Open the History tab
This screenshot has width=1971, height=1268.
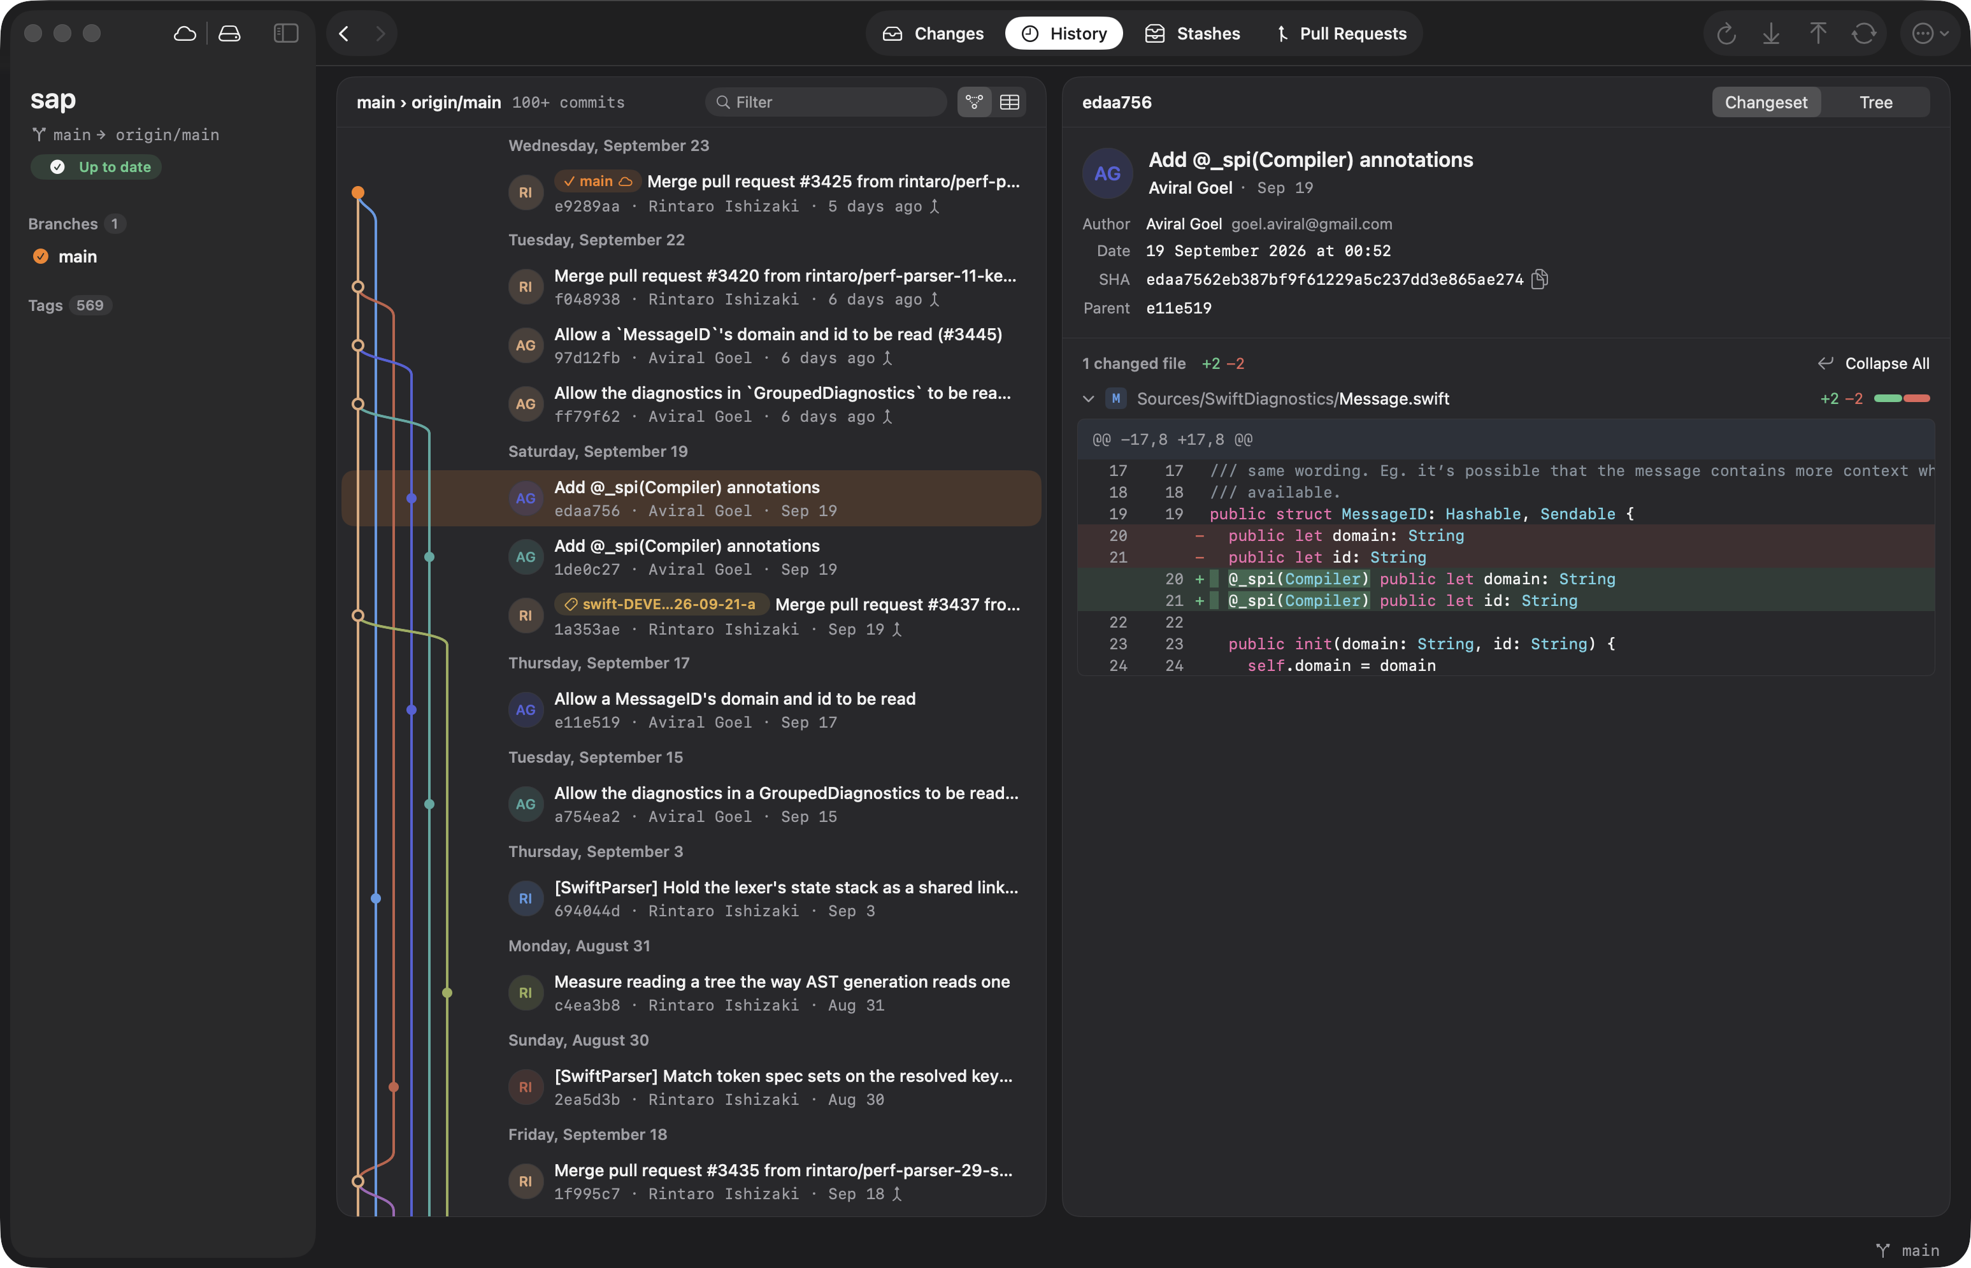click(x=1064, y=34)
